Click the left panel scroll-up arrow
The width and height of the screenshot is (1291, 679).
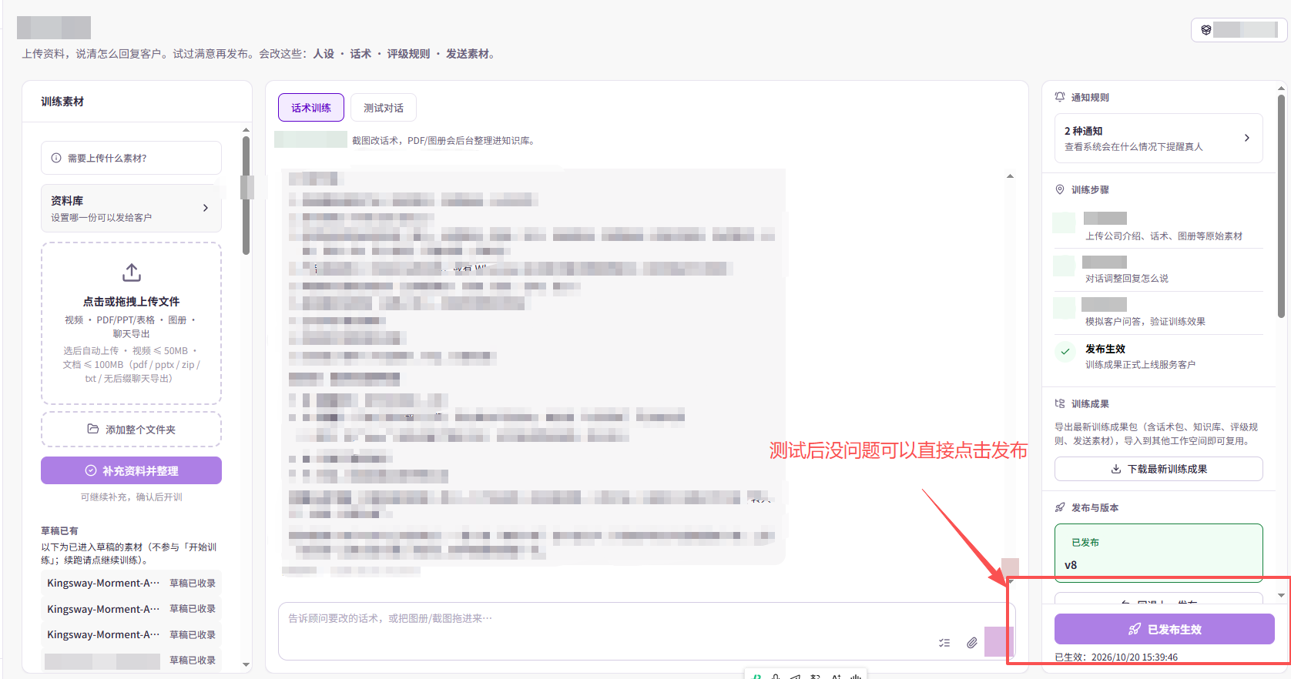point(246,130)
